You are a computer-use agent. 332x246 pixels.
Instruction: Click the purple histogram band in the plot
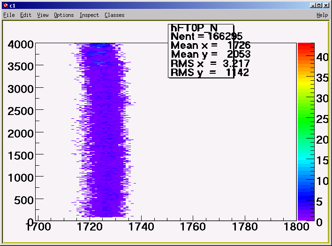(104, 131)
